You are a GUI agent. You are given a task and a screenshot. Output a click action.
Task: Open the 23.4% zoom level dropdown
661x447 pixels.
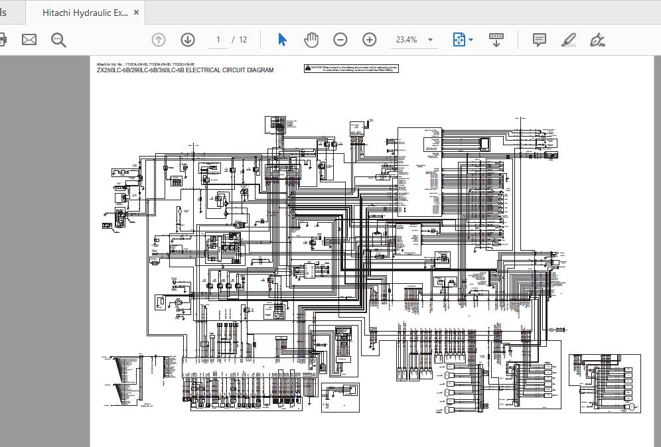pos(430,40)
